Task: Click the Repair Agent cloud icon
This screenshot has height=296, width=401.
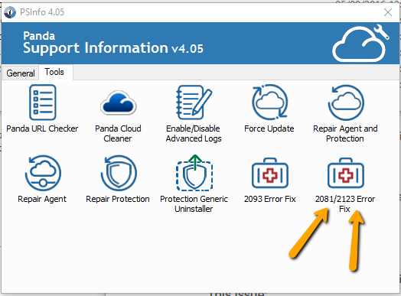Action: click(43, 173)
